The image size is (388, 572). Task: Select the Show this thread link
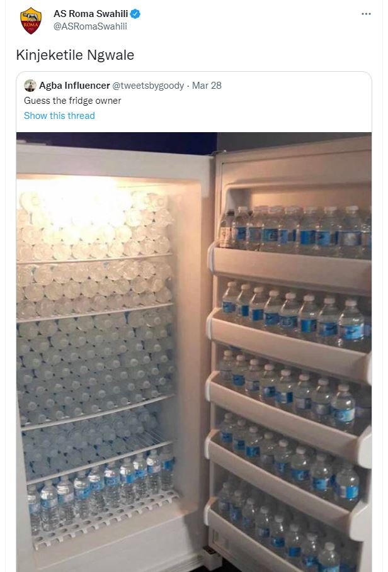59,116
